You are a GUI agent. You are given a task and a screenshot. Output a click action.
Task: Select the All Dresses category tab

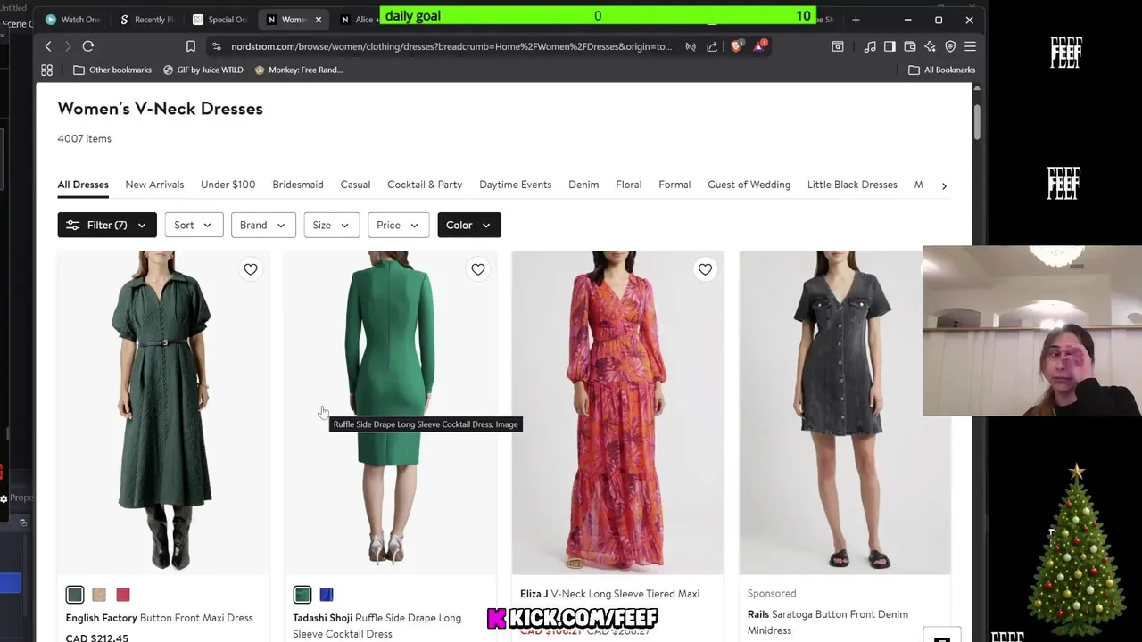coord(83,185)
